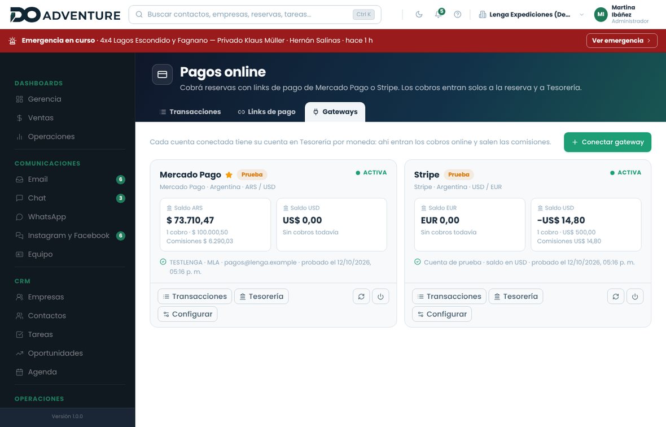666x427 pixels.
Task: Focus the search contacts input field
Action: pyautogui.click(x=255, y=15)
